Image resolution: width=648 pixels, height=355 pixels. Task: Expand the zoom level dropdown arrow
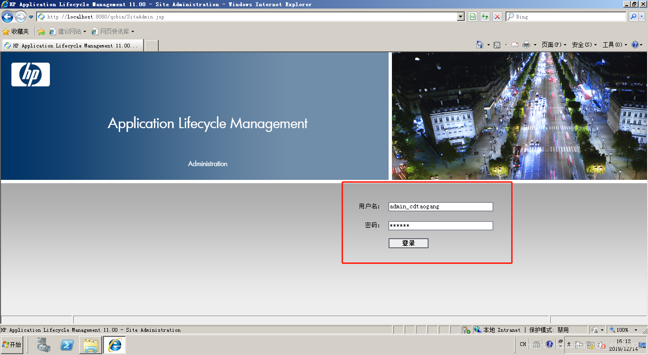click(636, 330)
